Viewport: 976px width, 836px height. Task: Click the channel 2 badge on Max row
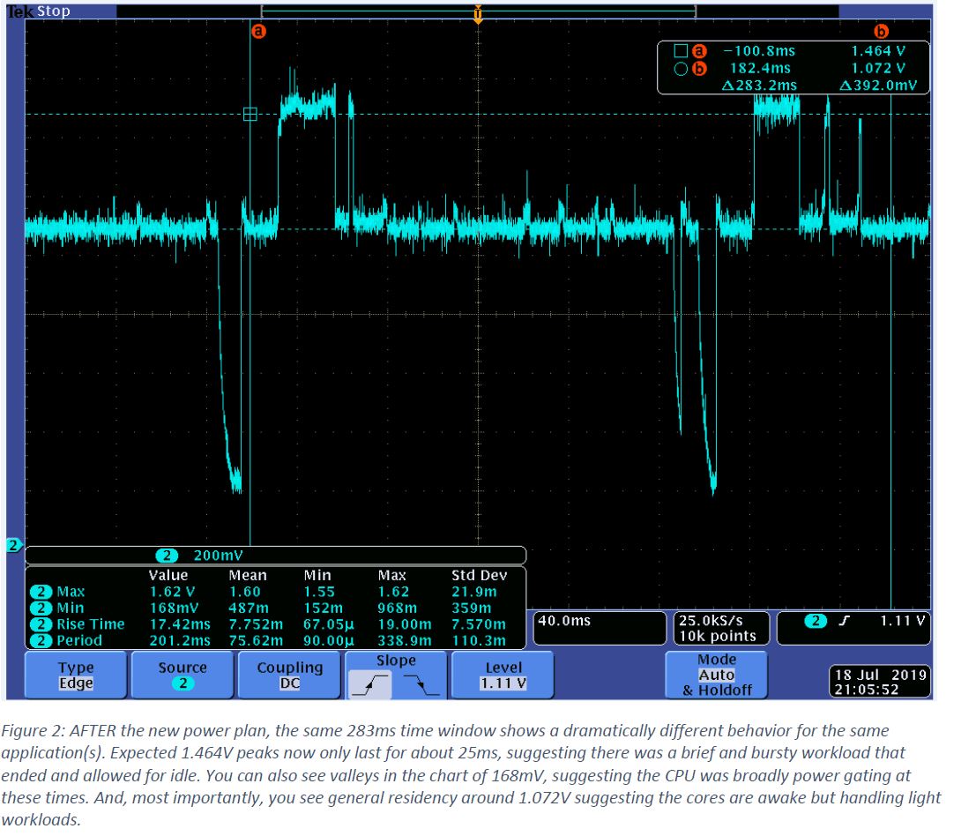pos(41,592)
